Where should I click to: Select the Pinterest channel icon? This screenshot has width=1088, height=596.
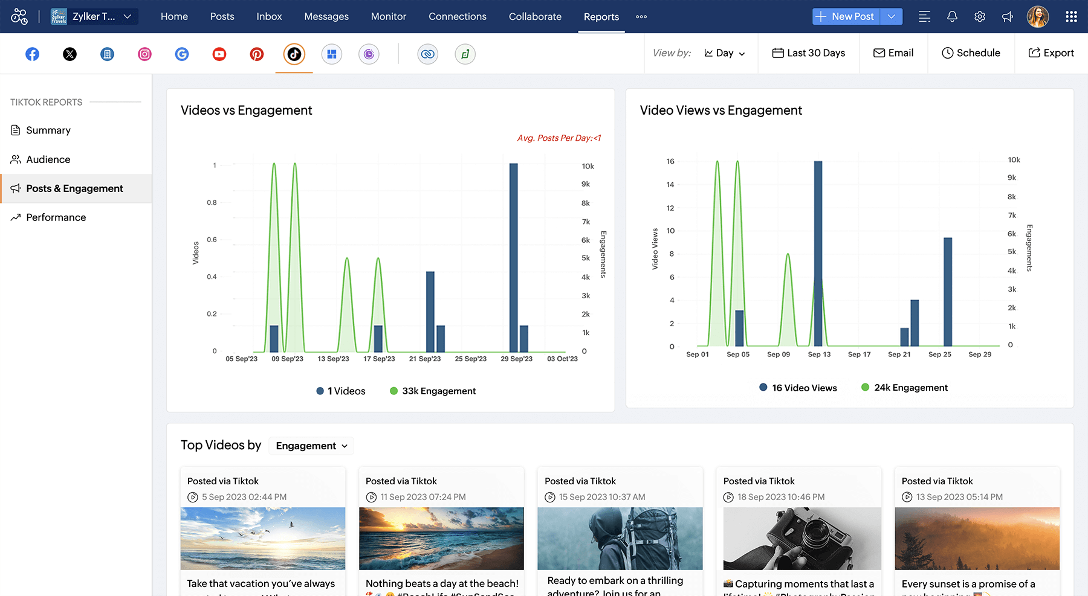(x=257, y=54)
